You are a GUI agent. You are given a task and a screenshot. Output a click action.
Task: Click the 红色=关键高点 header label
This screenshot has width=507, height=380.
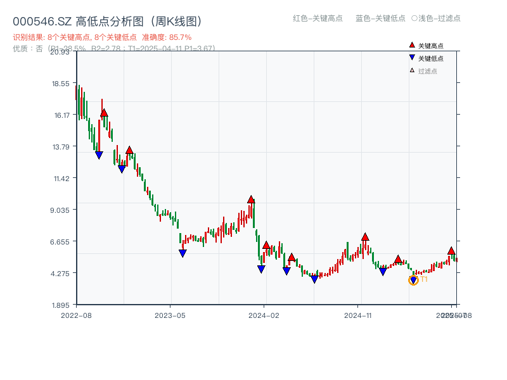(x=318, y=18)
